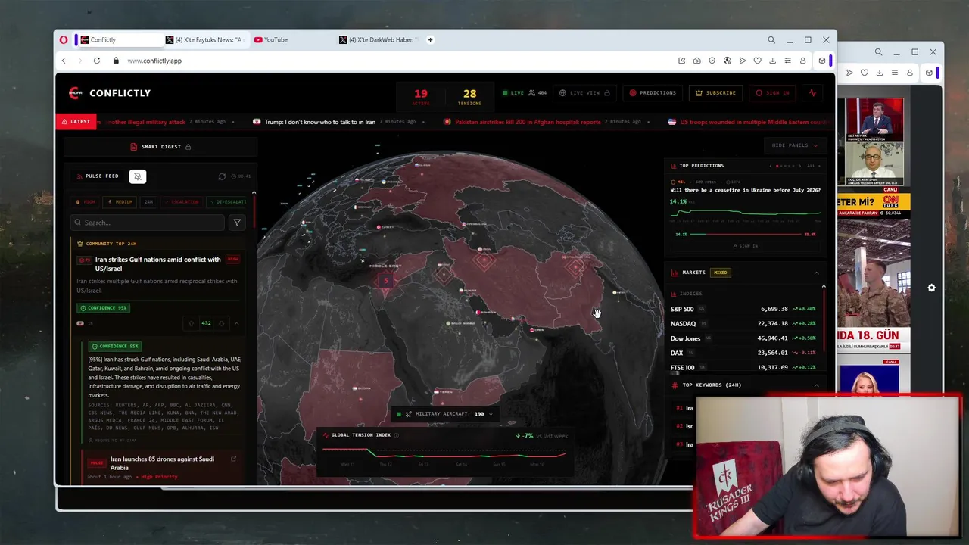Collapse Top Keywords (24H) panel
The height and width of the screenshot is (545, 969).
point(816,385)
